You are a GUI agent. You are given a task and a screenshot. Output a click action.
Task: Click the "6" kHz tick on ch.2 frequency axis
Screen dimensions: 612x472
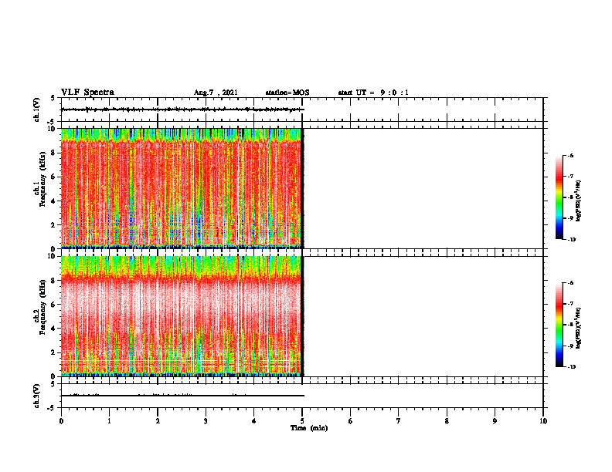pyautogui.click(x=54, y=305)
